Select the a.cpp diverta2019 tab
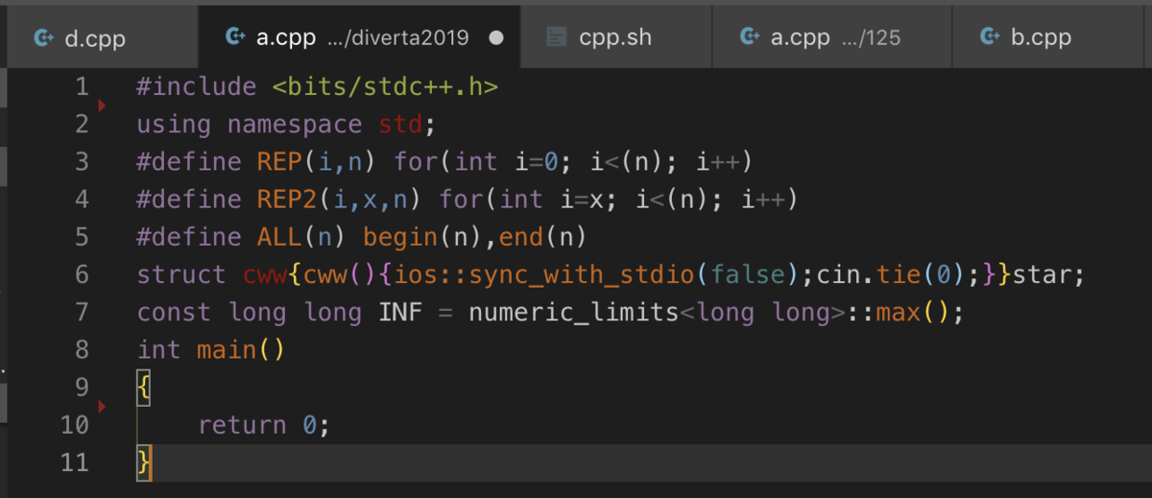The height and width of the screenshot is (498, 1152). coord(360,38)
